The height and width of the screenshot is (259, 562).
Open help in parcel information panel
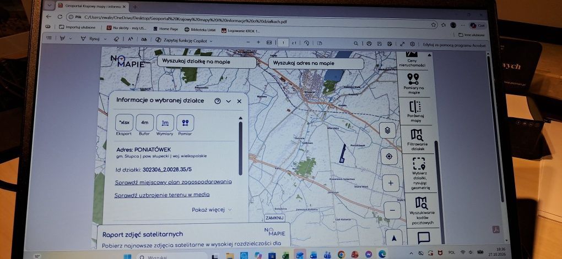(x=217, y=101)
